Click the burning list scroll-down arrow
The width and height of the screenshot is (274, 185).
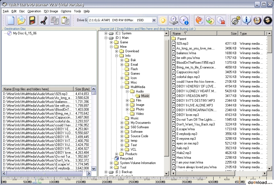point(94,169)
